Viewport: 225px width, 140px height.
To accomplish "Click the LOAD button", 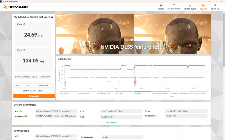I will [x=18, y=86].
